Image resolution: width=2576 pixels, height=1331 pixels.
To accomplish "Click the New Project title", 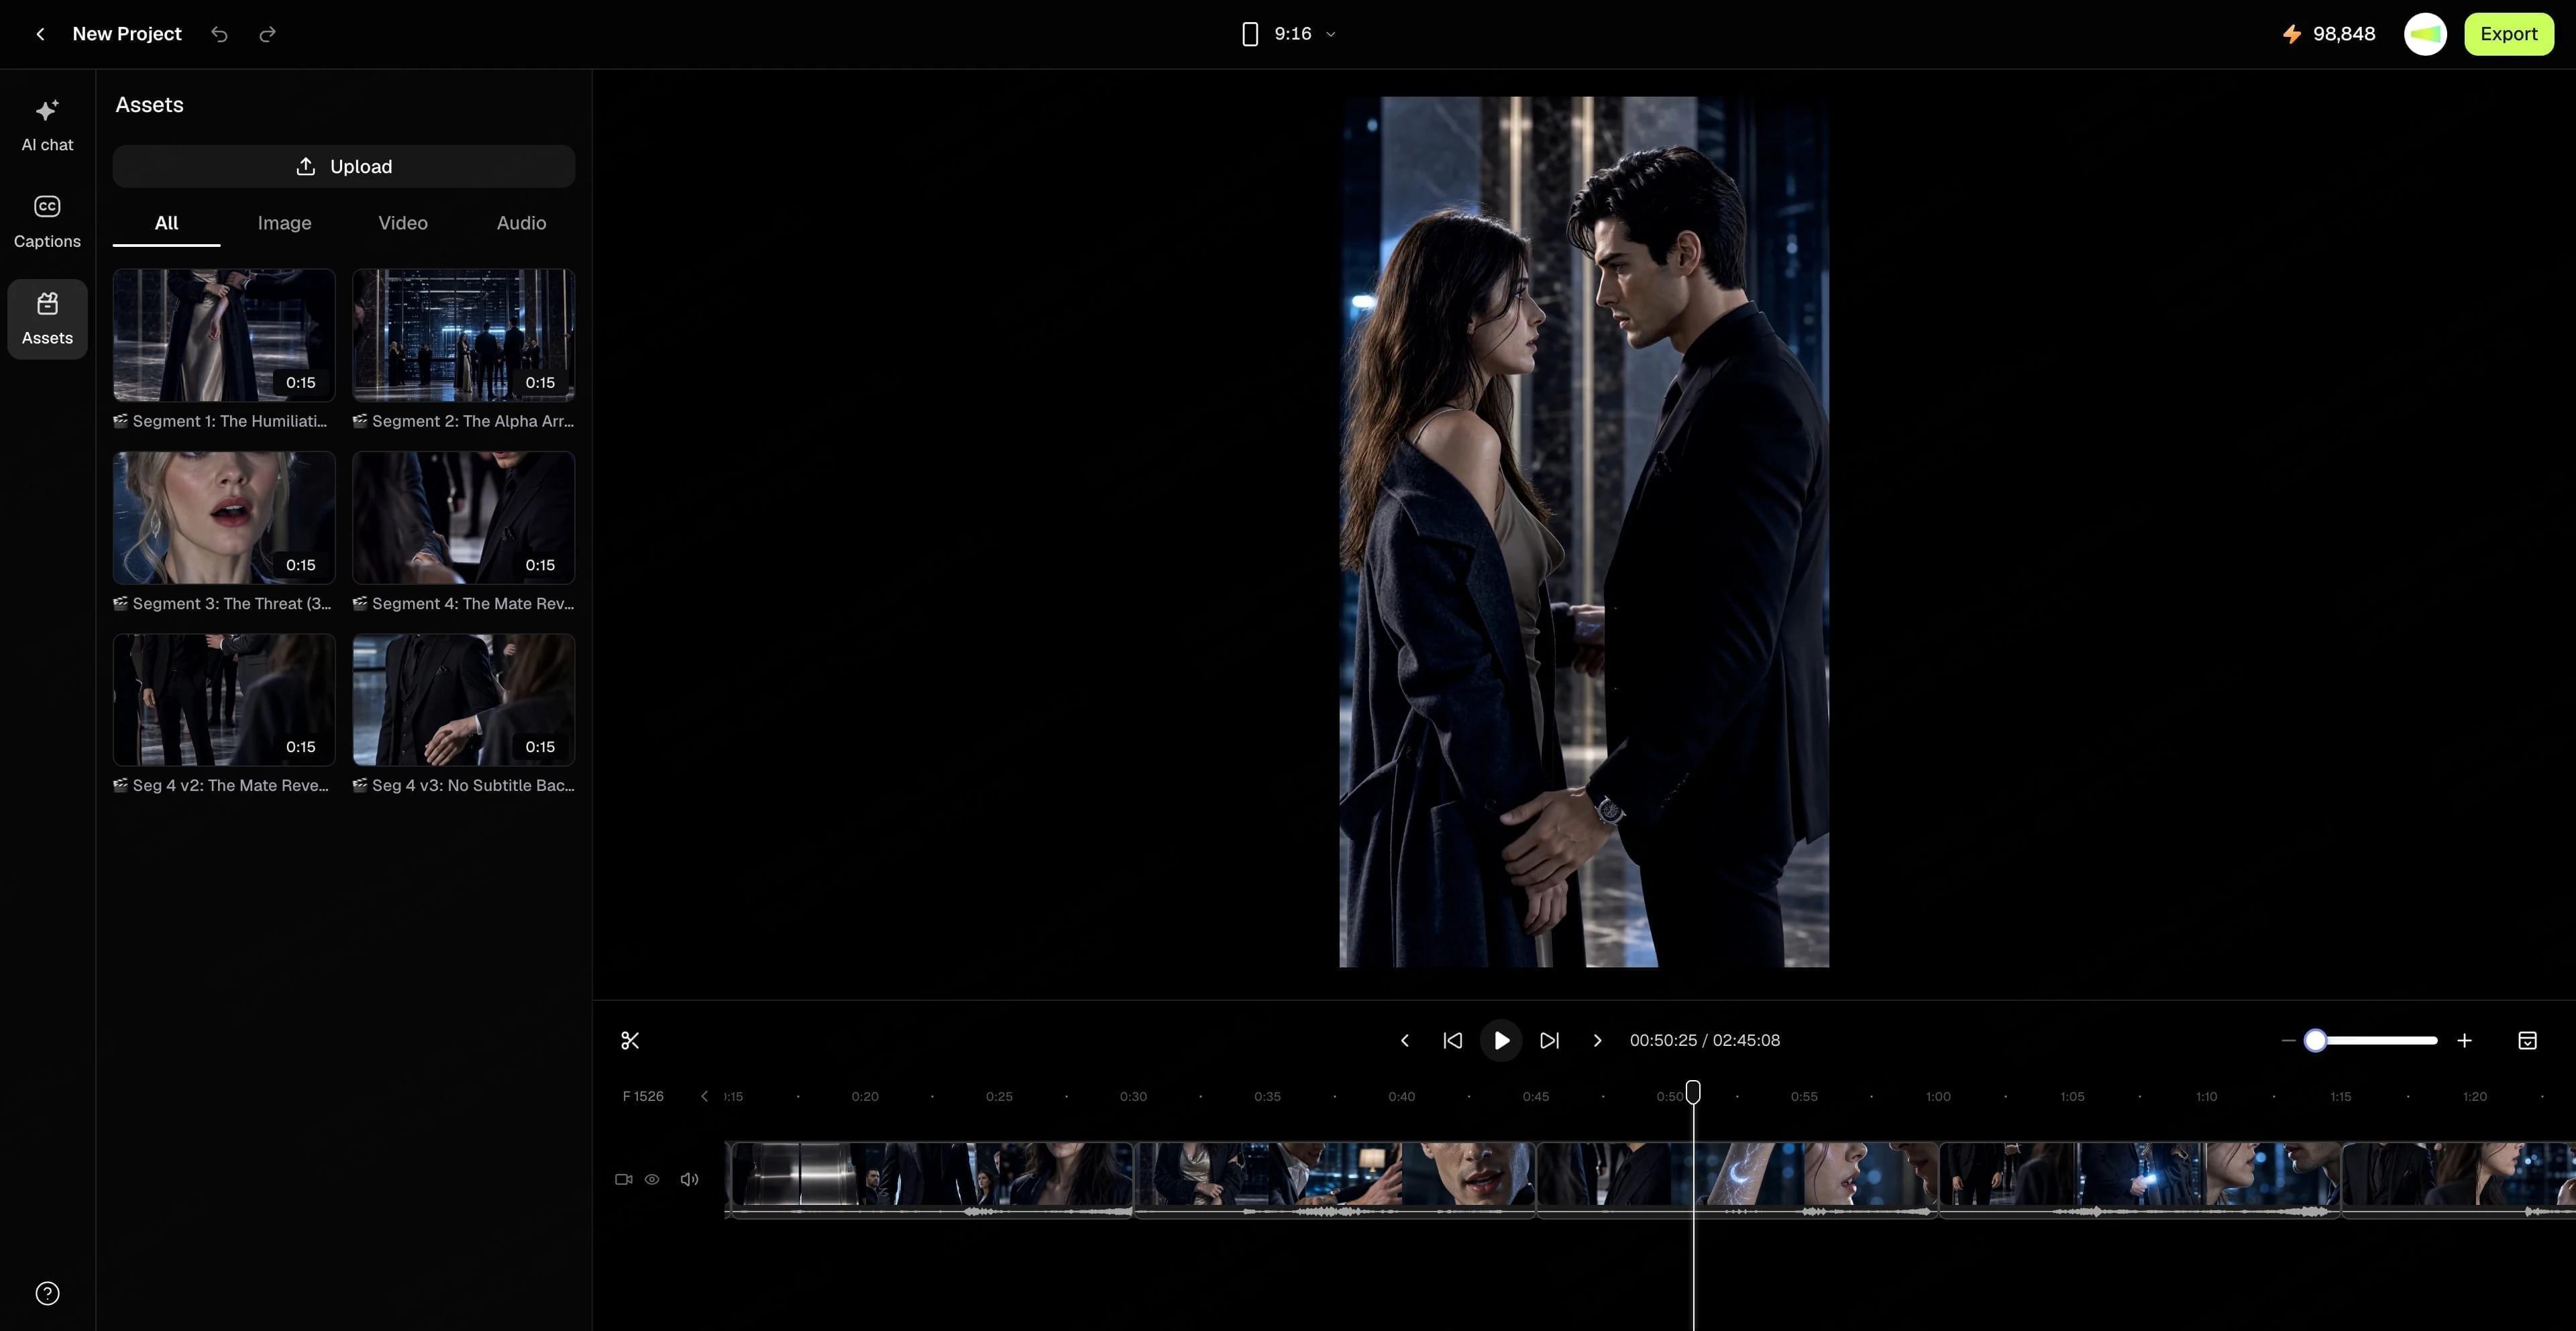I will click(x=127, y=34).
